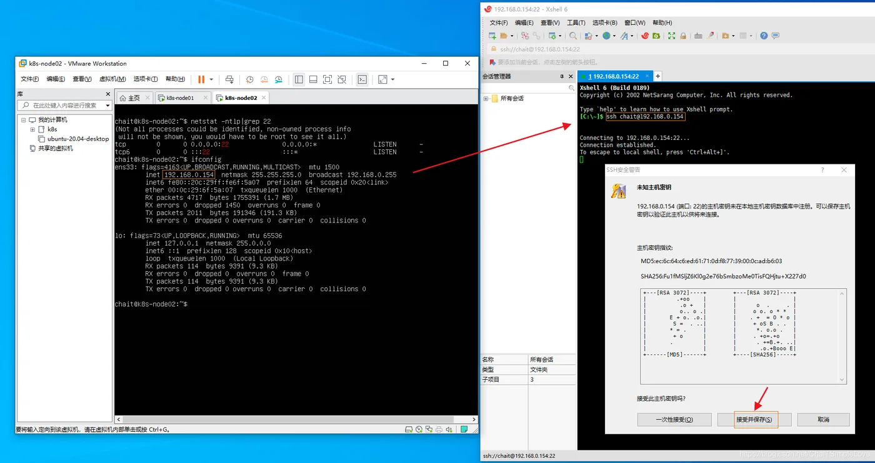Click the red Xshell swirl toolbar icon
This screenshot has height=463, width=875.
(x=645, y=36)
